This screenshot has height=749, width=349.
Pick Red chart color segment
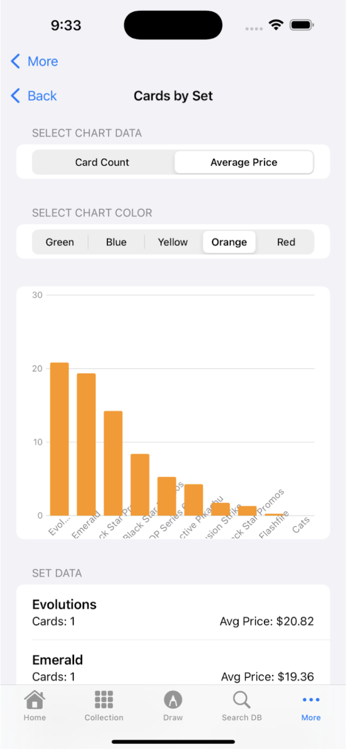(286, 242)
